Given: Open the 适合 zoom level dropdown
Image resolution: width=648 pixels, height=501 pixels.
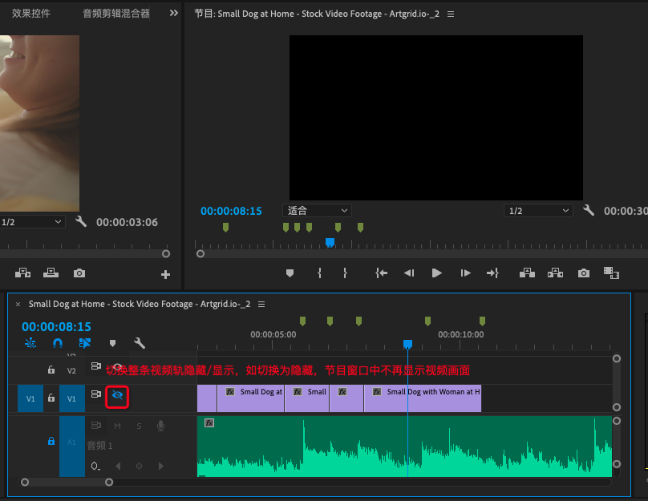Looking at the screenshot, I should [x=316, y=211].
